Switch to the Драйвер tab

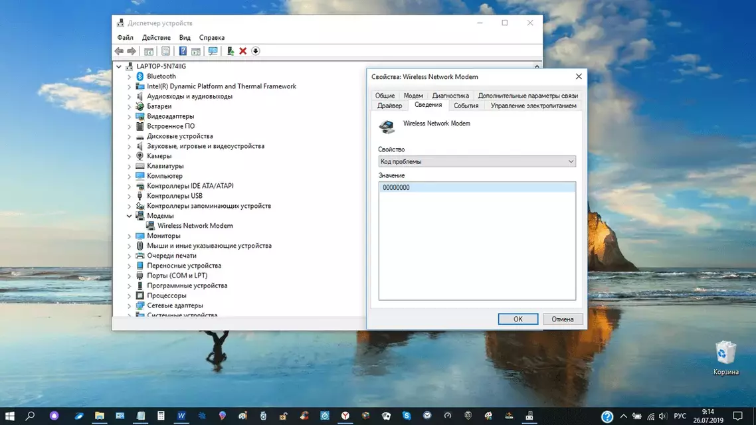390,105
